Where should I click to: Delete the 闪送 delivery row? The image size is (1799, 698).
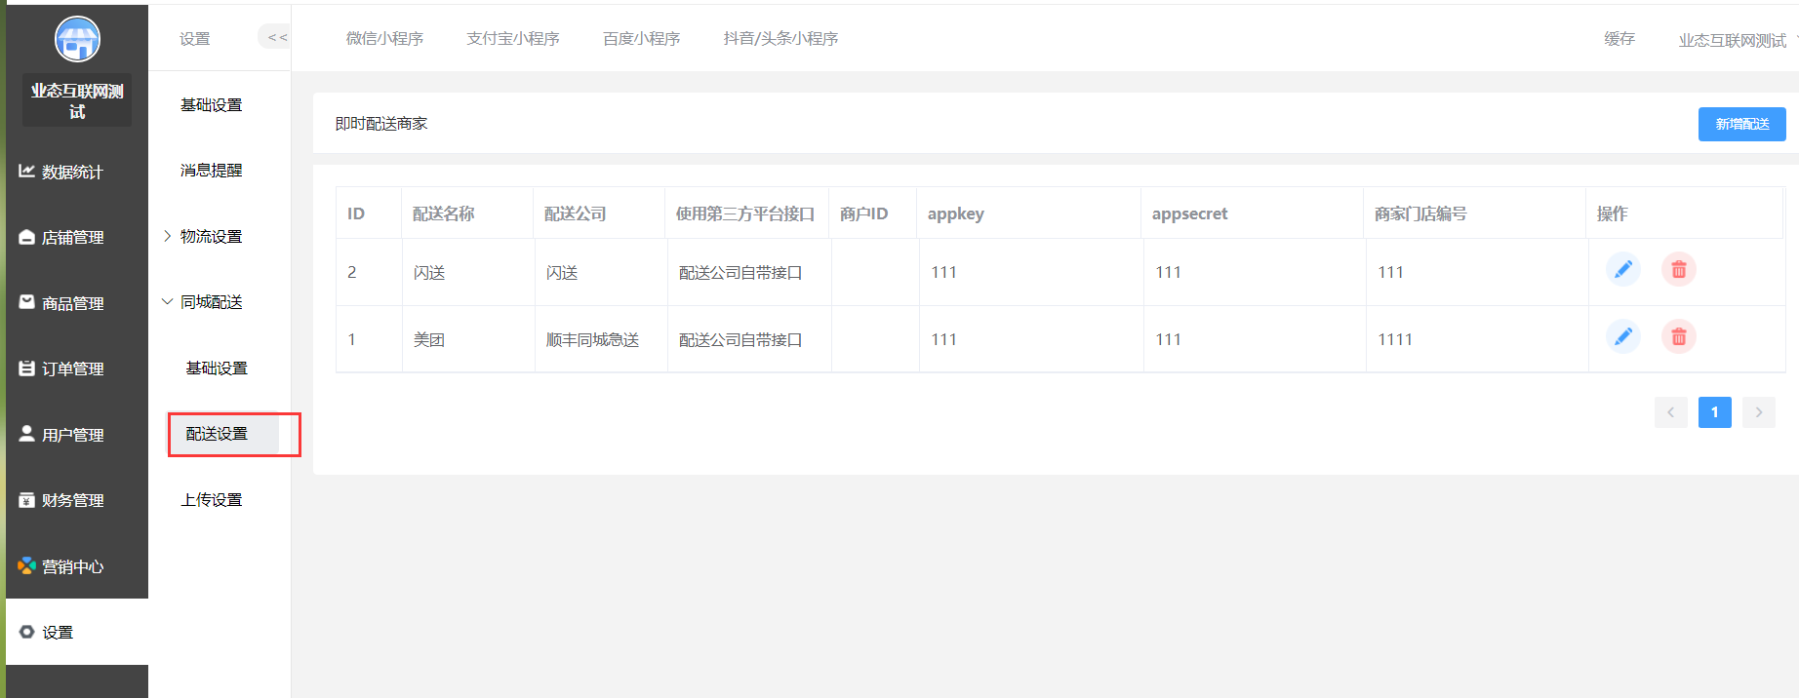point(1679,269)
